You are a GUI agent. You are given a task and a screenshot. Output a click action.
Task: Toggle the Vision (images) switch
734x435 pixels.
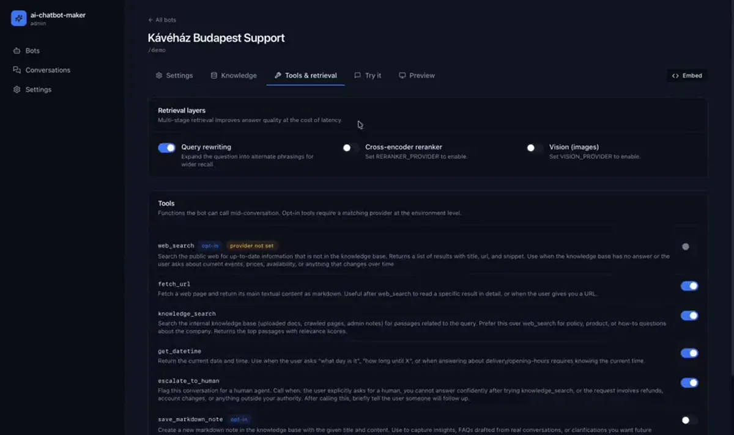pos(535,148)
